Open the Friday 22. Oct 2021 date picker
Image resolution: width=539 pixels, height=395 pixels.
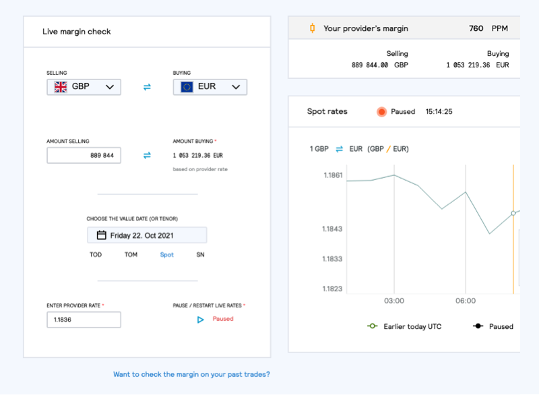click(146, 235)
